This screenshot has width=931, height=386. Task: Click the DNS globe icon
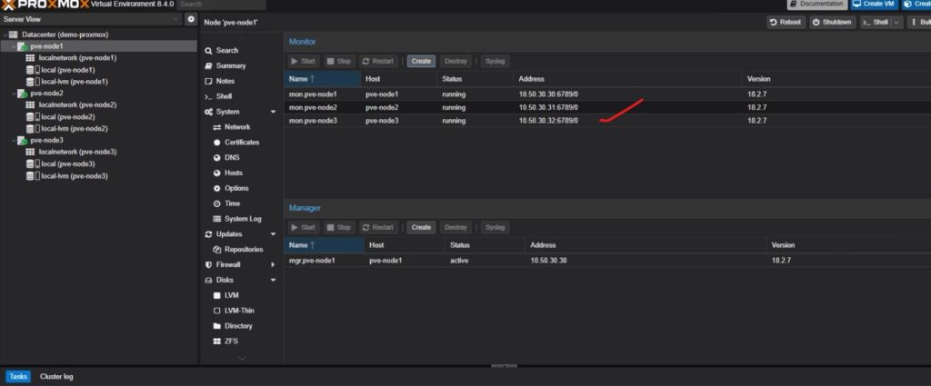(x=217, y=158)
